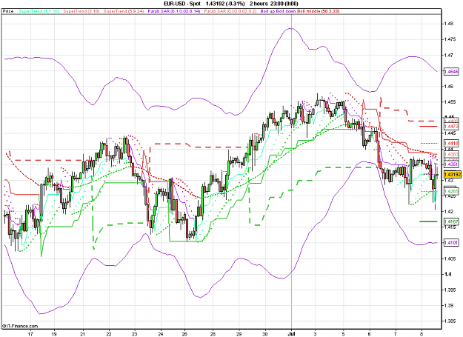Click the red 1.4418 price tag
Image resolution: width=463 pixels, height=337 pixels.
pyautogui.click(x=451, y=144)
